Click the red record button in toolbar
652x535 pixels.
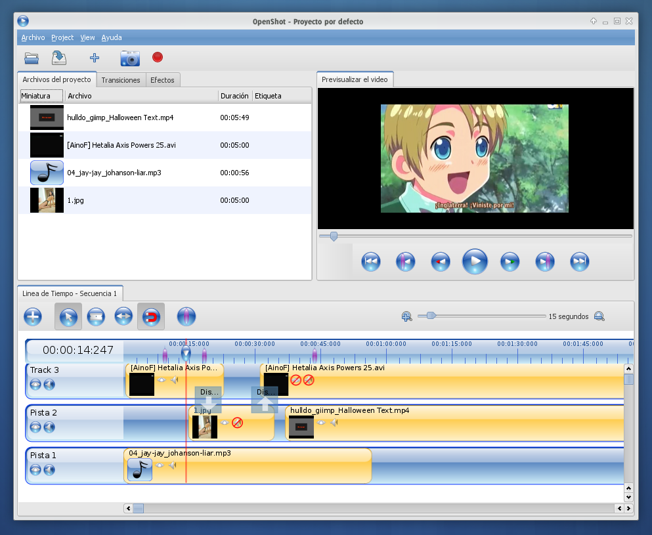point(158,58)
